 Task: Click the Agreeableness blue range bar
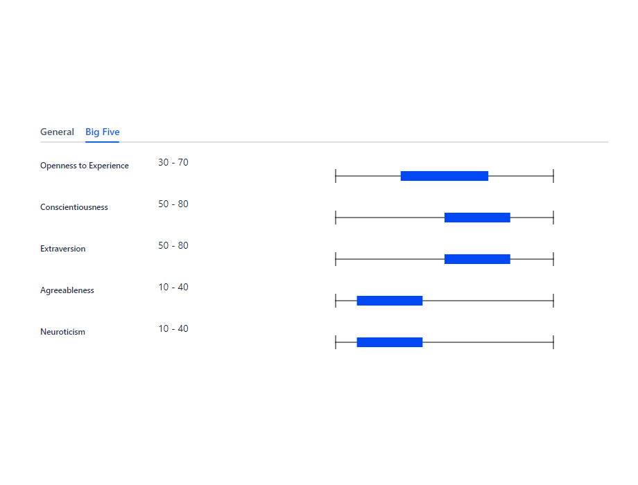390,301
